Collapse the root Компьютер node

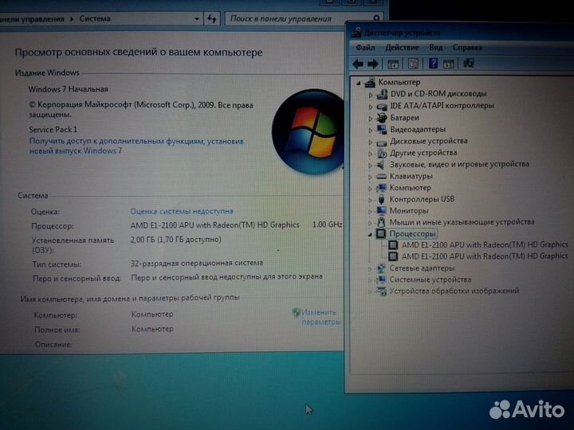tap(359, 83)
